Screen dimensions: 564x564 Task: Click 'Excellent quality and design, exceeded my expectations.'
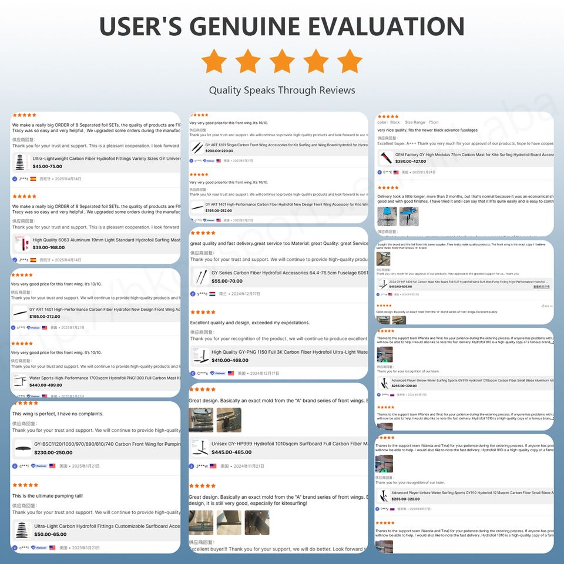(x=250, y=323)
